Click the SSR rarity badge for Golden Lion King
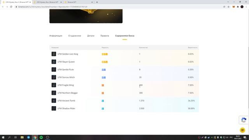This screenshot has width=249, height=140. coord(105,54)
